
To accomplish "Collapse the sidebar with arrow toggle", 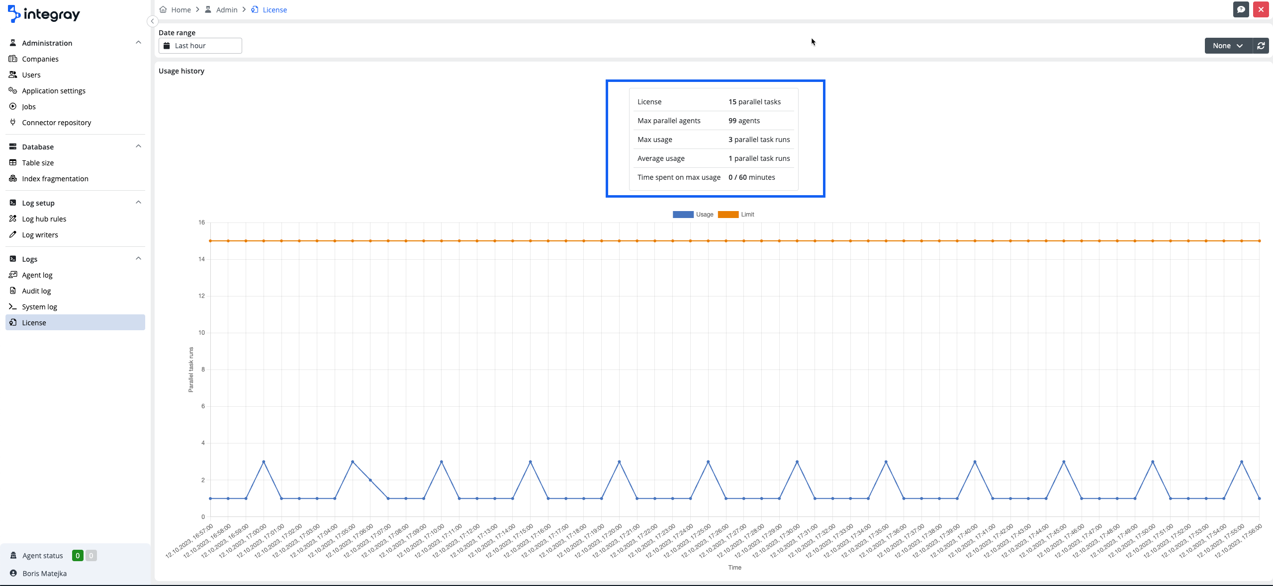I will coord(153,21).
